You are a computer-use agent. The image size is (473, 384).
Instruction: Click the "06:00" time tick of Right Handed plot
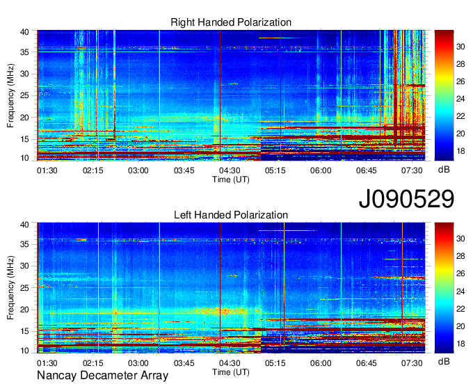(321, 170)
